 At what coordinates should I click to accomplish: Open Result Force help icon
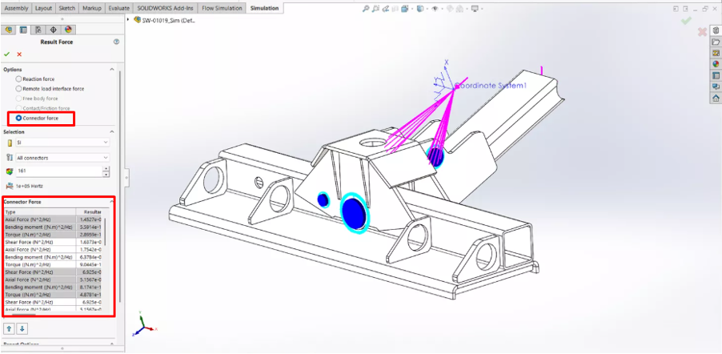[x=116, y=42]
